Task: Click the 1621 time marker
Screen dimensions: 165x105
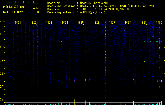Action: pyautogui.click(x=18, y=23)
